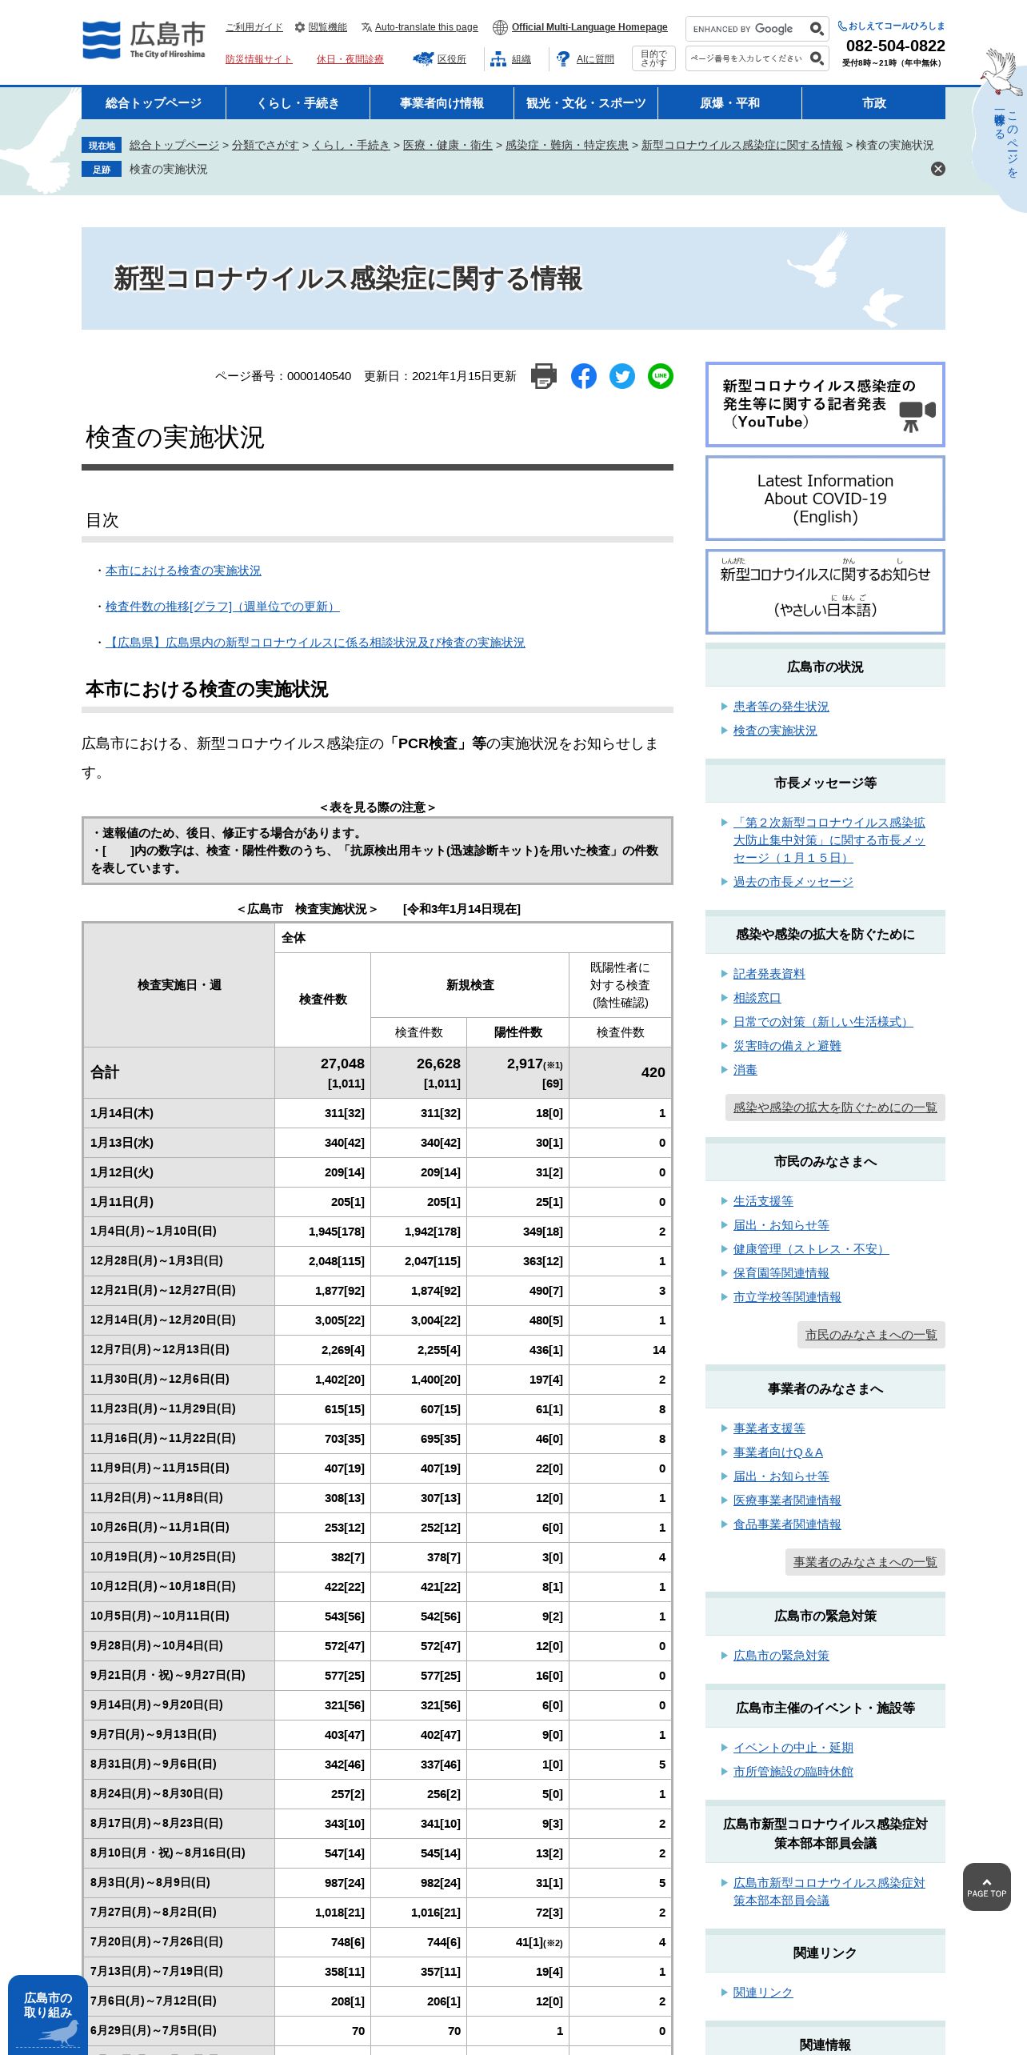Share page on Twitter

[622, 376]
